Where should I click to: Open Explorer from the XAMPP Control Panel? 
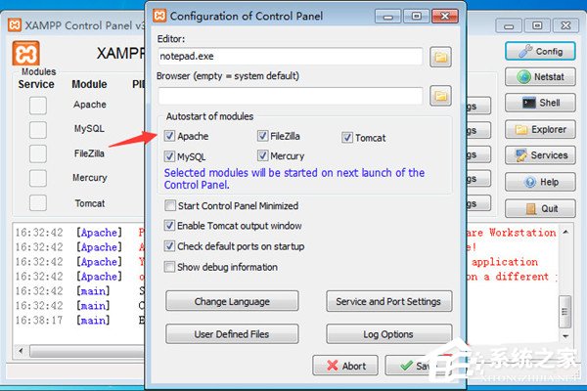point(540,129)
